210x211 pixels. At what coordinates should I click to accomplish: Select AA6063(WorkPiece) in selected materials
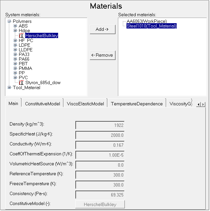point(147,21)
